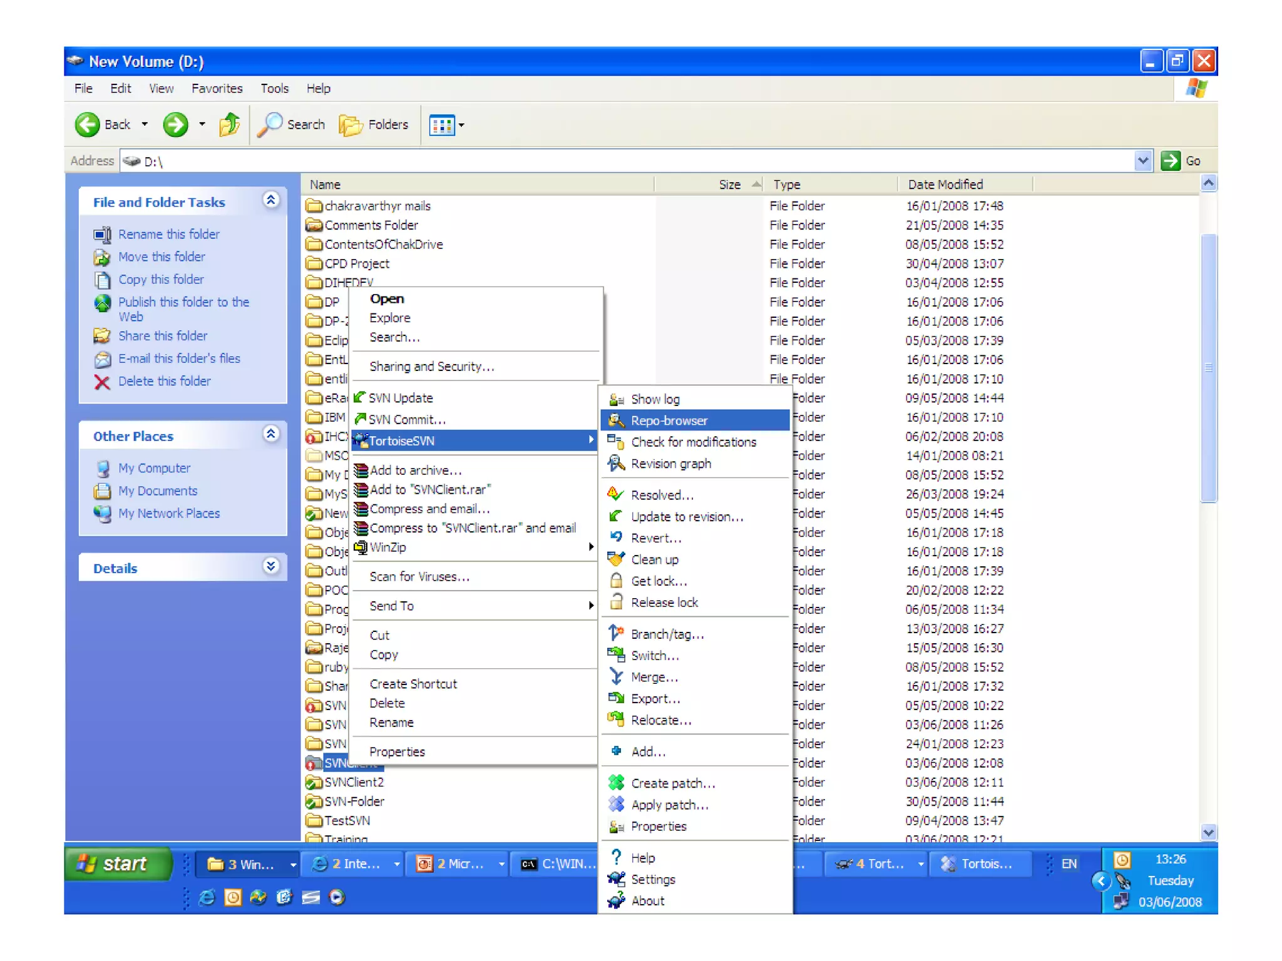This screenshot has height=961, width=1282.
Task: Open the Address bar dropdown
Action: pyautogui.click(x=1142, y=161)
